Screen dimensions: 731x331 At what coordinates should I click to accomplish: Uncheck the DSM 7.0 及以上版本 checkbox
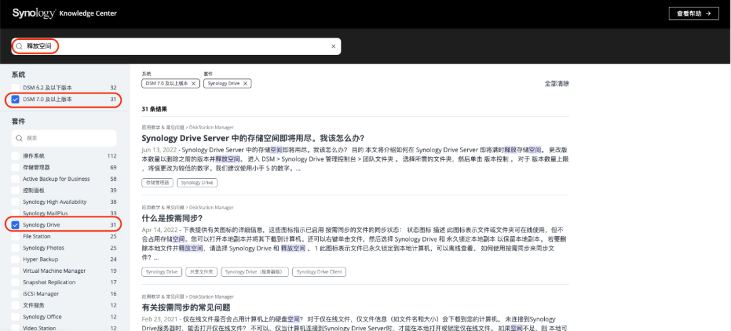tap(16, 100)
